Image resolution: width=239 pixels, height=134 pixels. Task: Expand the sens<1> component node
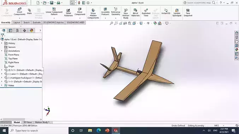2,74
